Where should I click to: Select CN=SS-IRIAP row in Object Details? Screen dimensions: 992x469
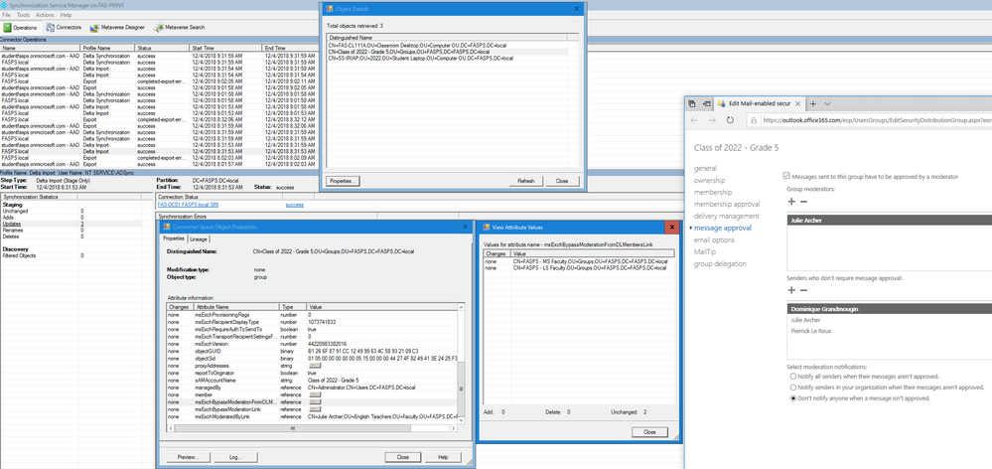pyautogui.click(x=447, y=58)
